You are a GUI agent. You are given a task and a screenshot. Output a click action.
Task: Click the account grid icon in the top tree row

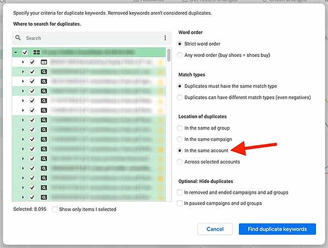tap(37, 52)
